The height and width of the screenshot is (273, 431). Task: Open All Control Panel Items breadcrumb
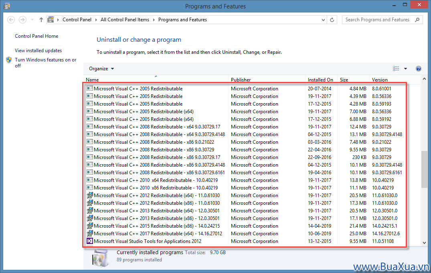(x=125, y=20)
